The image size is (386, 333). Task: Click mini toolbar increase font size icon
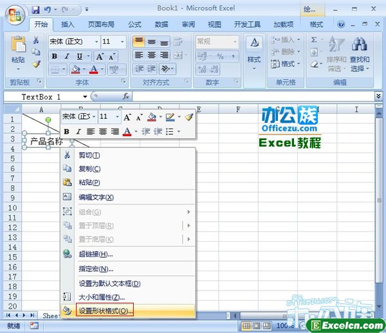tap(127, 117)
